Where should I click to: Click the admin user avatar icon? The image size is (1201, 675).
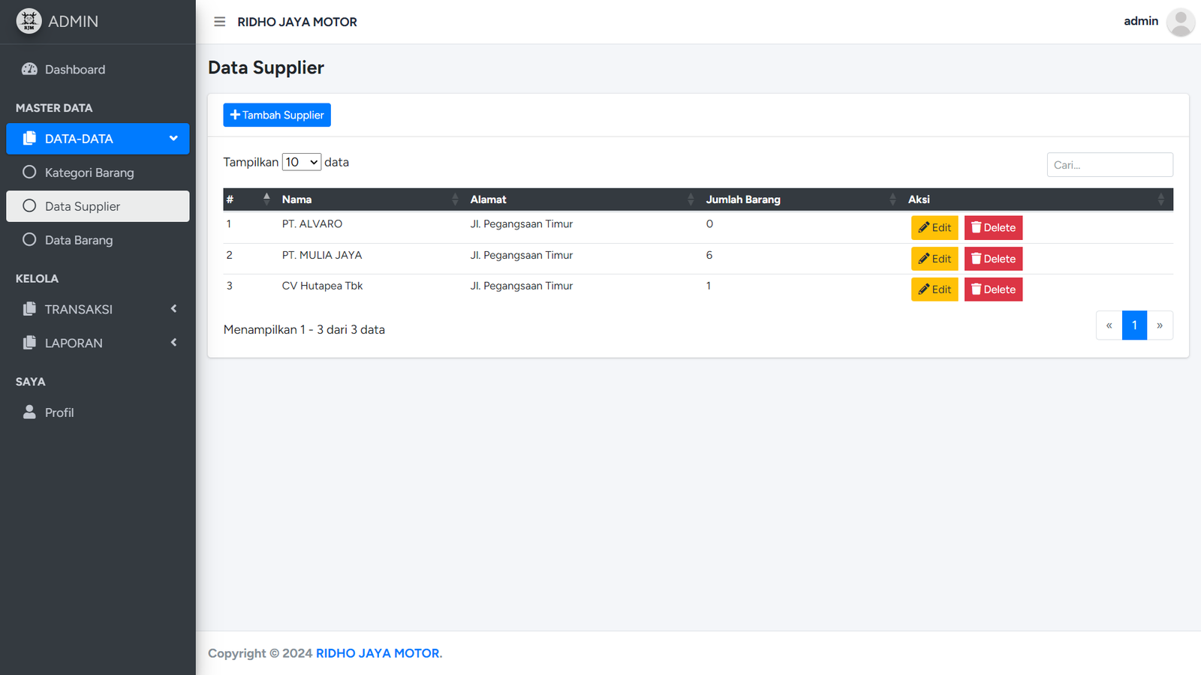pos(1180,22)
